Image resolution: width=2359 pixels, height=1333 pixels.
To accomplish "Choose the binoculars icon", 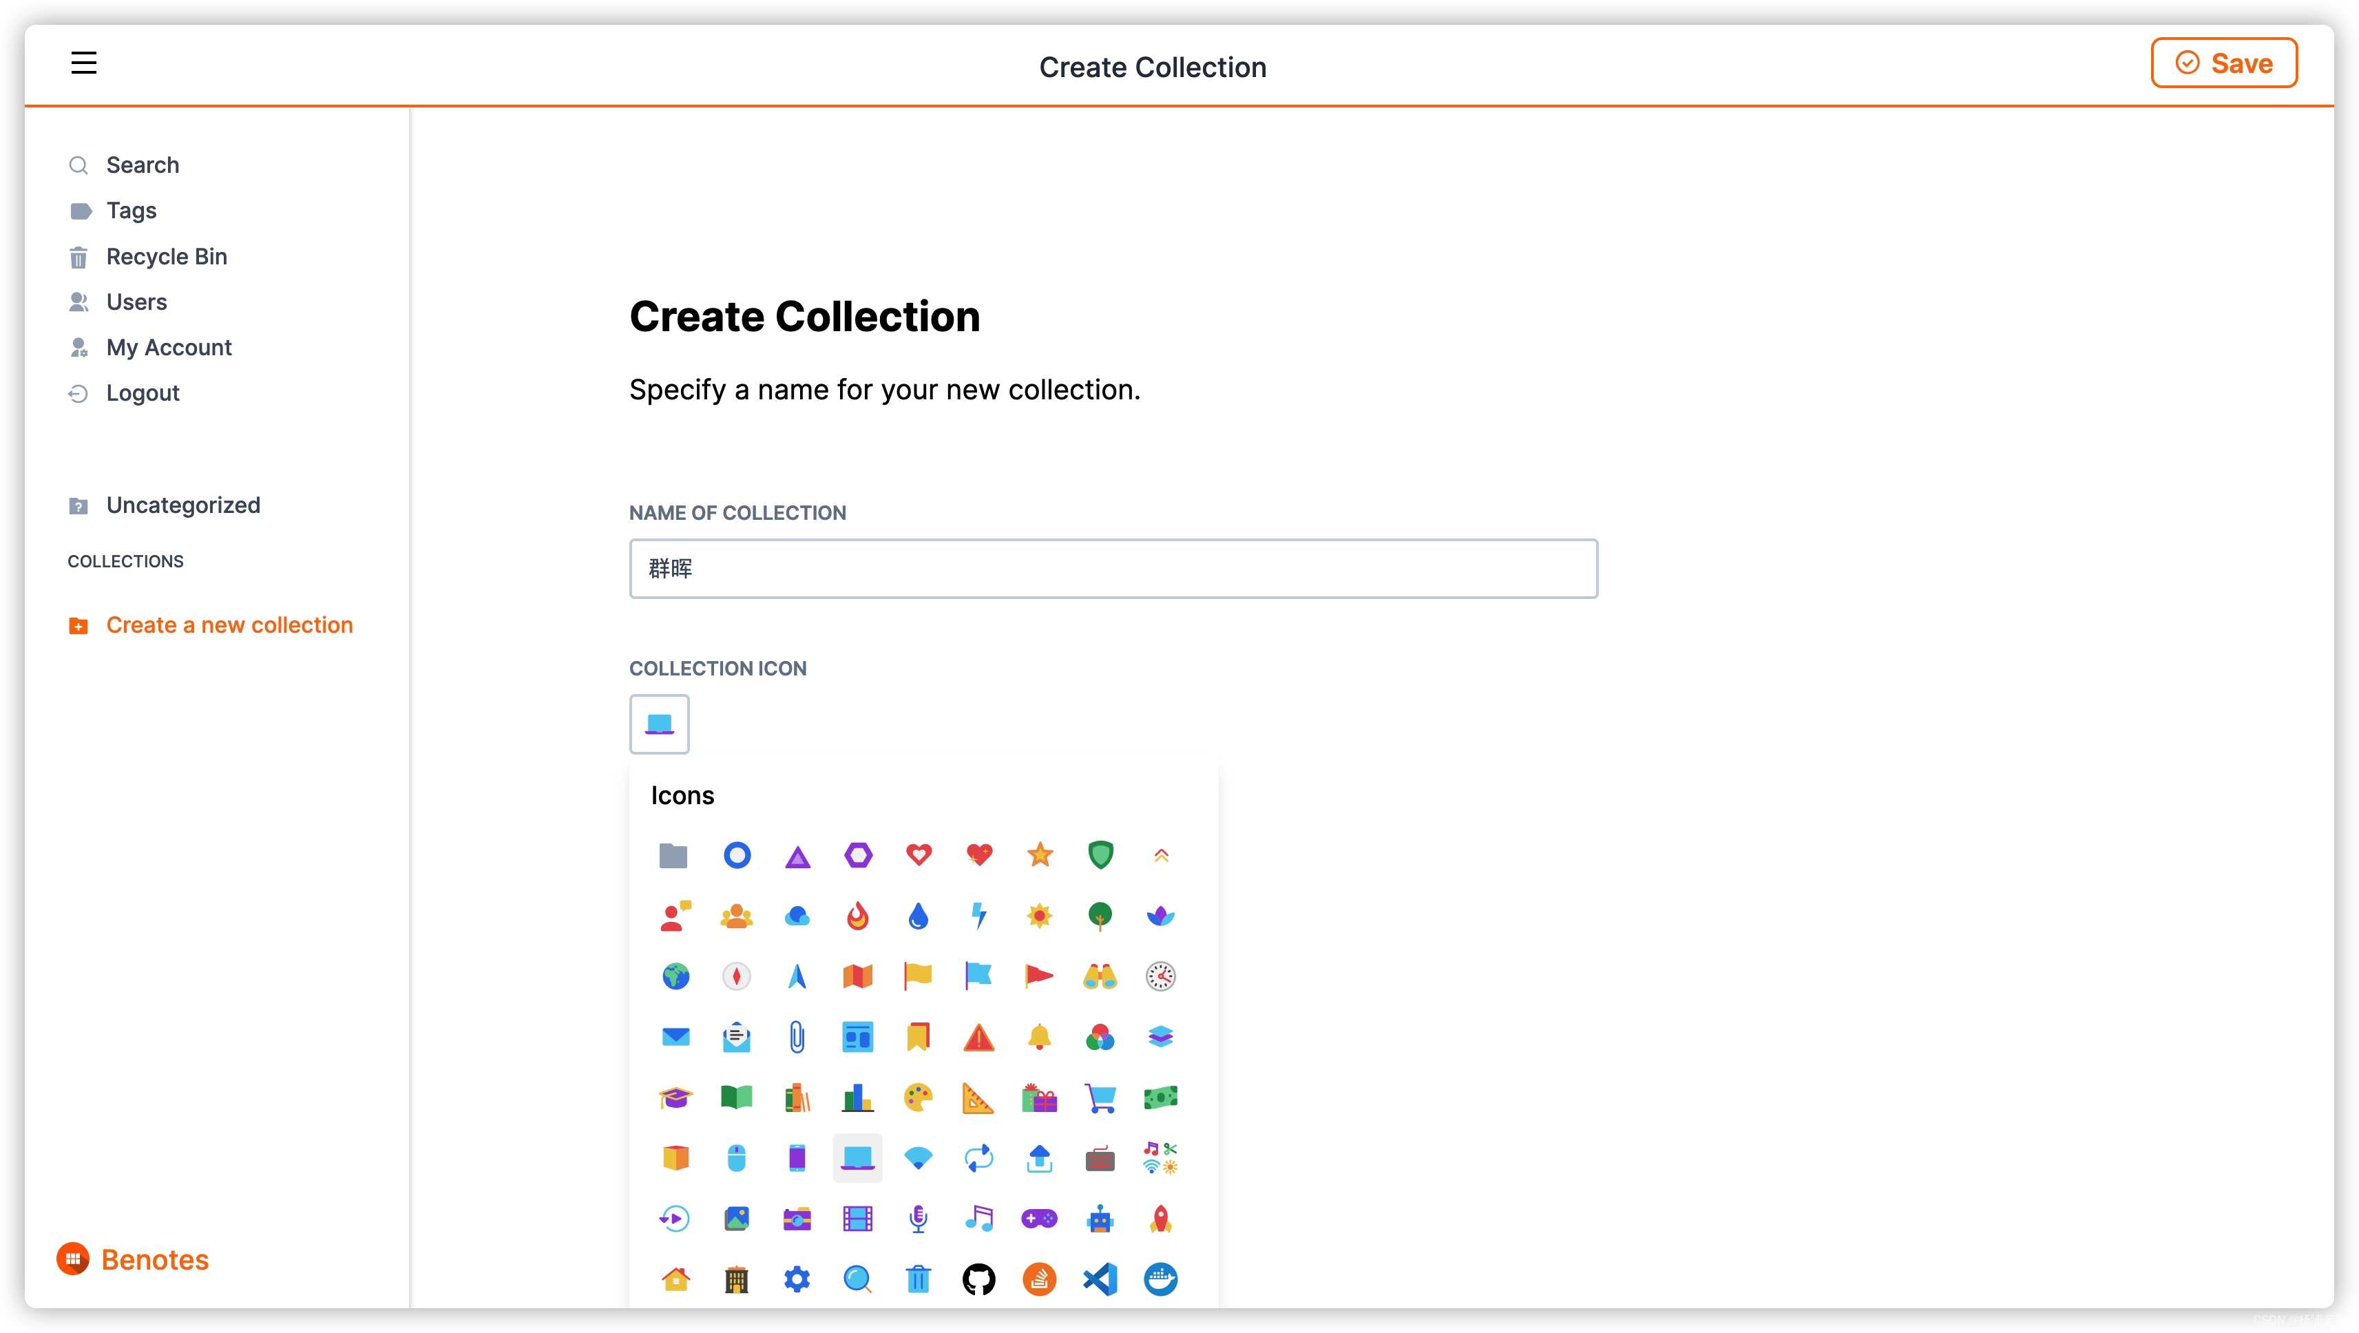I will pos(1100,976).
